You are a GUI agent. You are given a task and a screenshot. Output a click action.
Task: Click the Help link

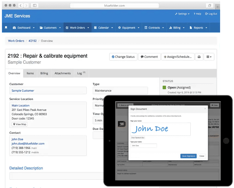[197, 14]
